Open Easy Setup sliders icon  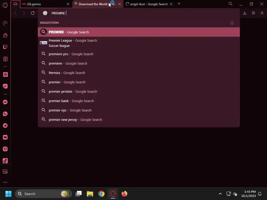(x=253, y=13)
